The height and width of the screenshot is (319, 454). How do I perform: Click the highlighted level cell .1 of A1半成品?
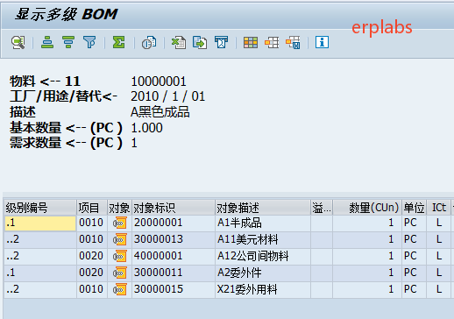click(x=40, y=223)
